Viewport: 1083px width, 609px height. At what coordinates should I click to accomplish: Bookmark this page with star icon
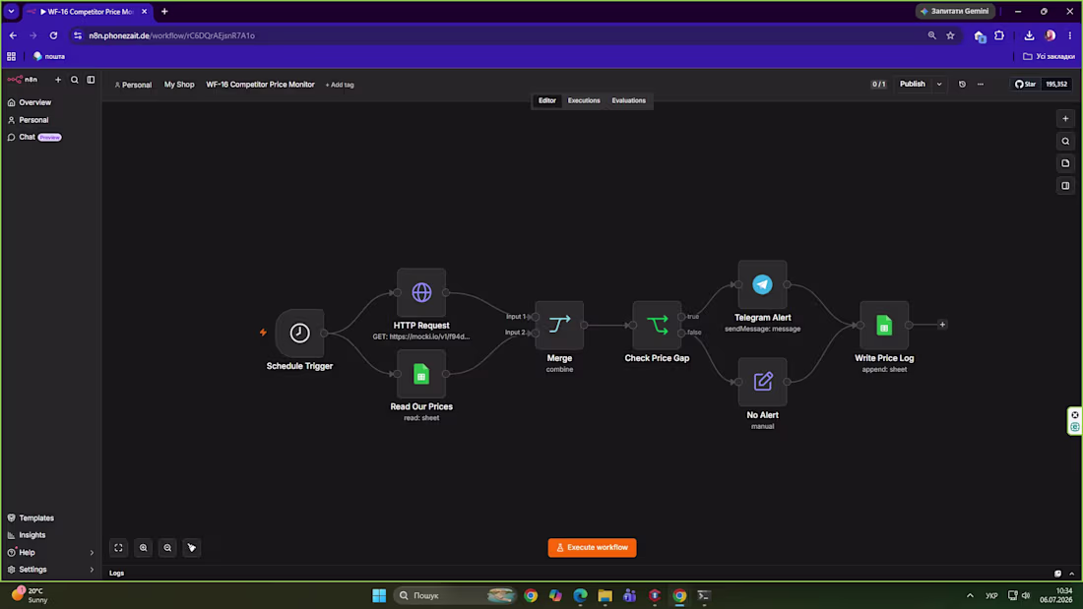(950, 35)
